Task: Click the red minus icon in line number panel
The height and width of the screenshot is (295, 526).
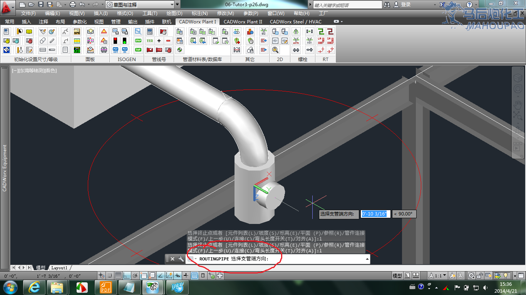Action: pos(168,40)
